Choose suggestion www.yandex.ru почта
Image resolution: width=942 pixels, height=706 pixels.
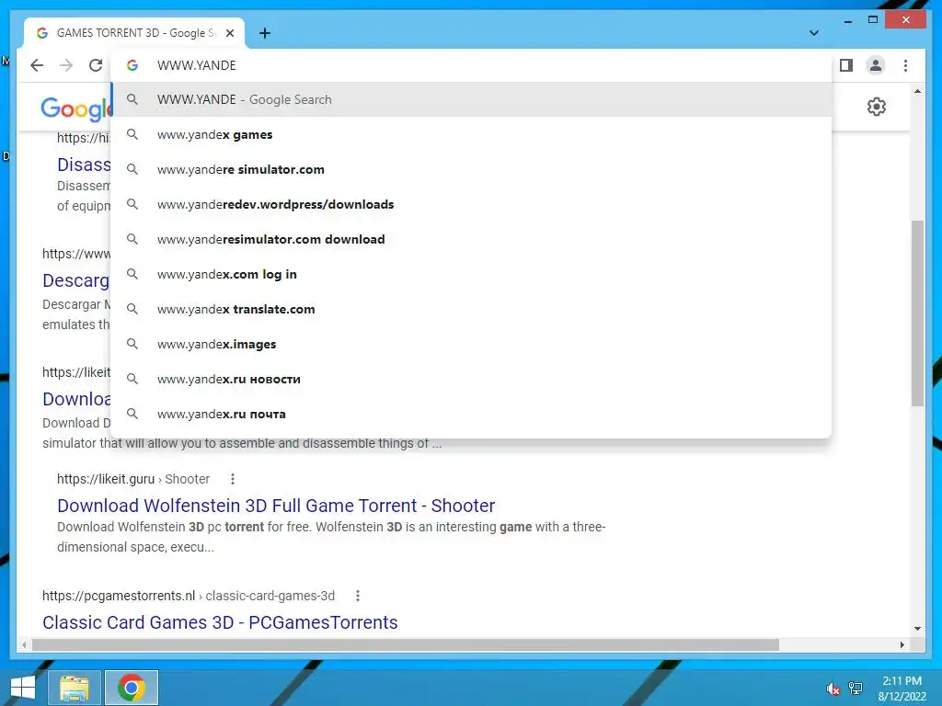coord(472,415)
